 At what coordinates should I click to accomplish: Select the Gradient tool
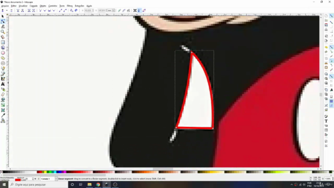[3, 105]
